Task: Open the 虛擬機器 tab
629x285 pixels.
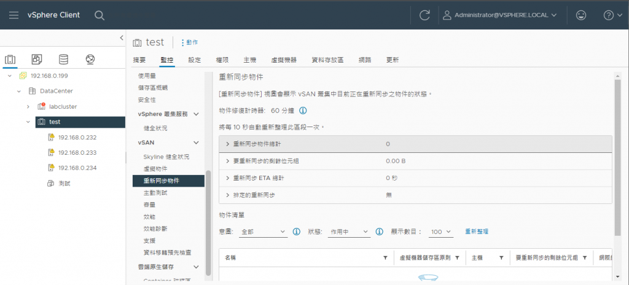Action: point(284,60)
